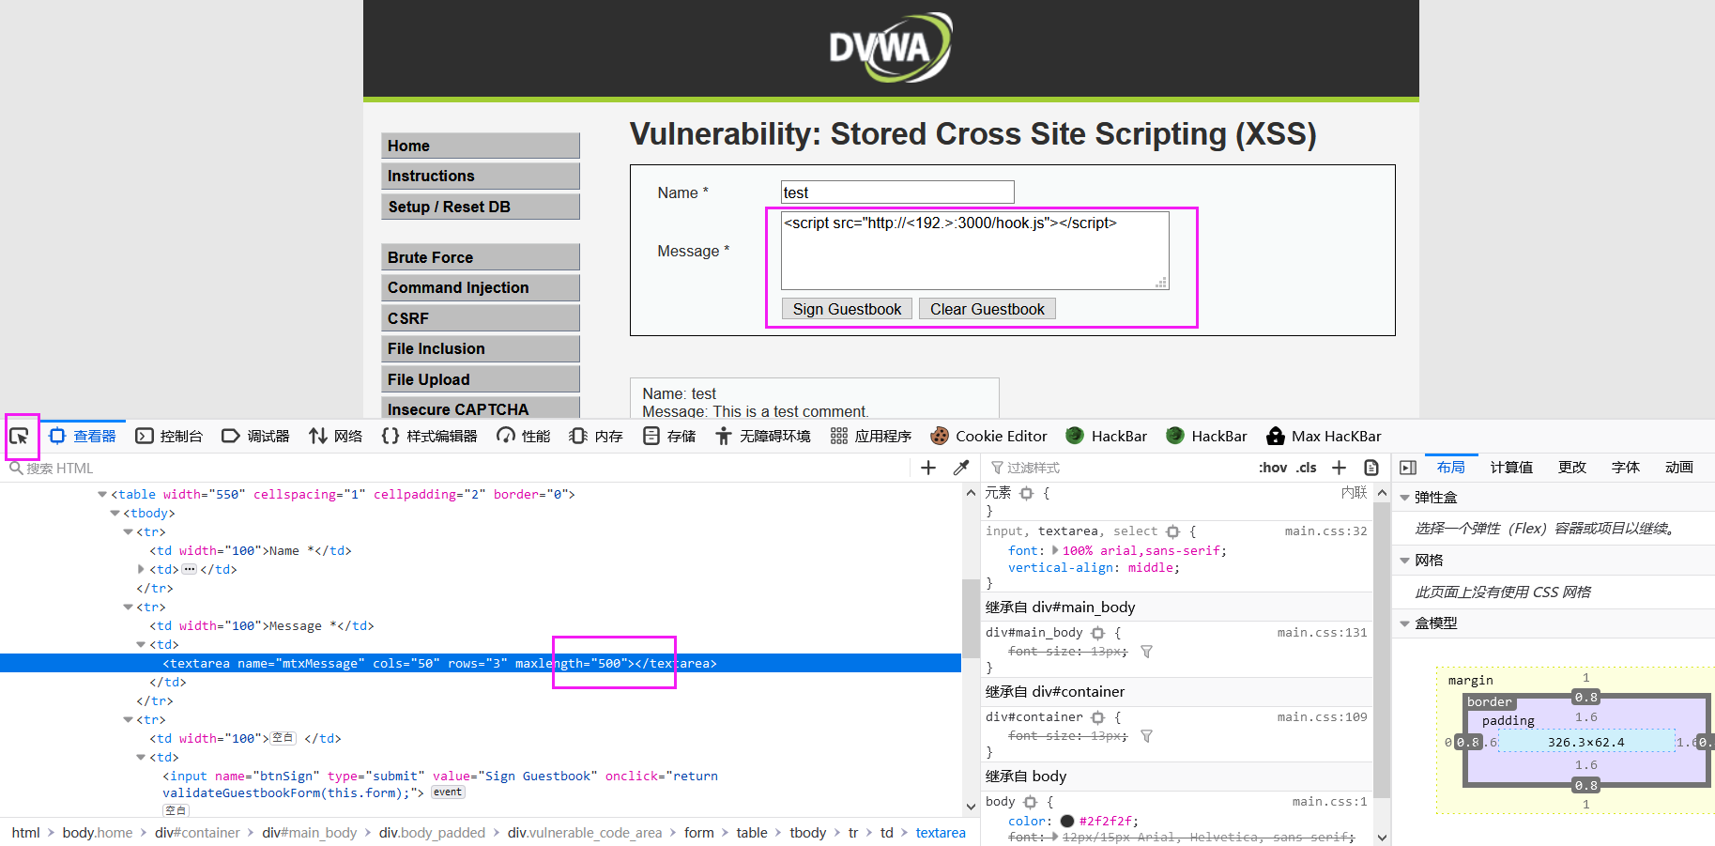1715x846 pixels.
Task: Switch to the Network panel
Action: 336,436
